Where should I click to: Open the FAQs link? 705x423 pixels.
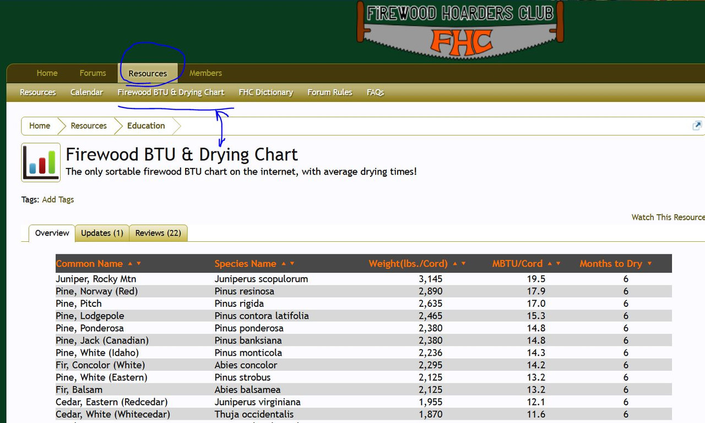point(375,93)
